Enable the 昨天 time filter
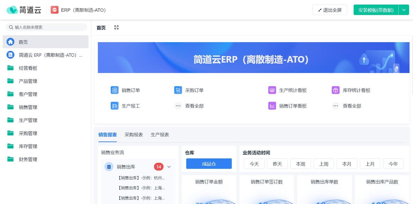Screen dimensions: 413x204 277,164
